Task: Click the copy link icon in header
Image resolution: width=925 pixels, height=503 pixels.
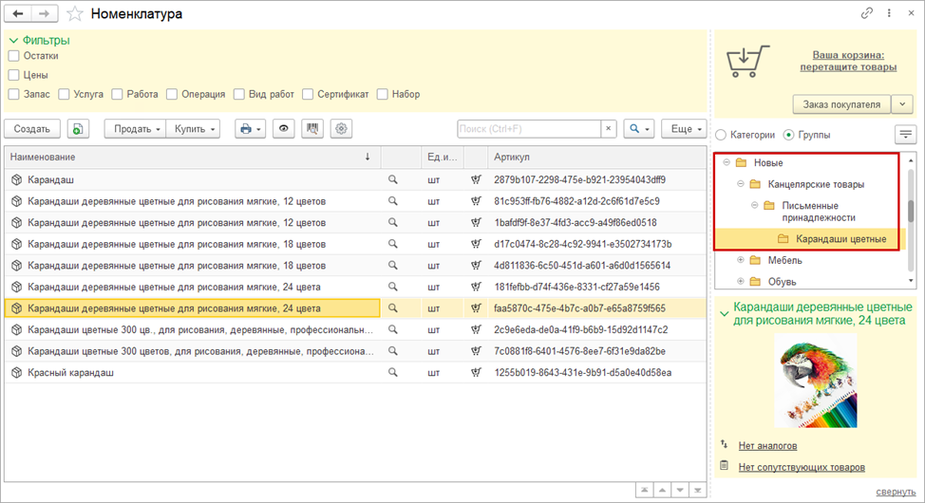Action: (866, 14)
